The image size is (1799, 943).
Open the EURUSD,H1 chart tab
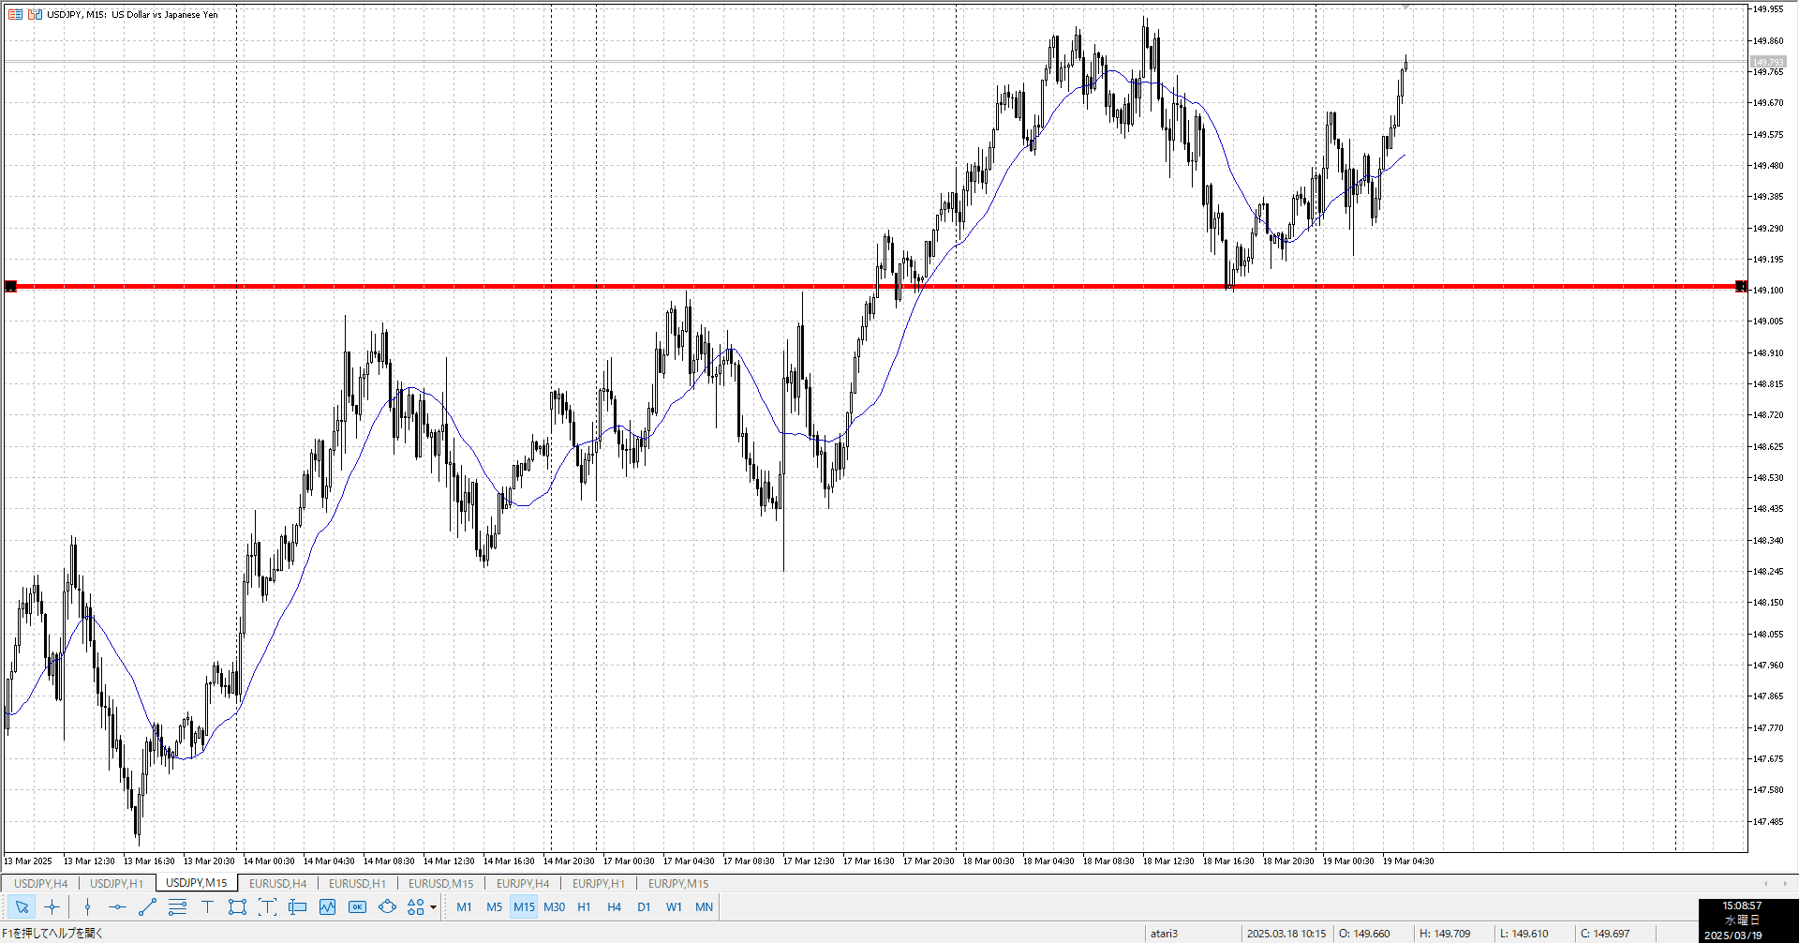(x=357, y=883)
